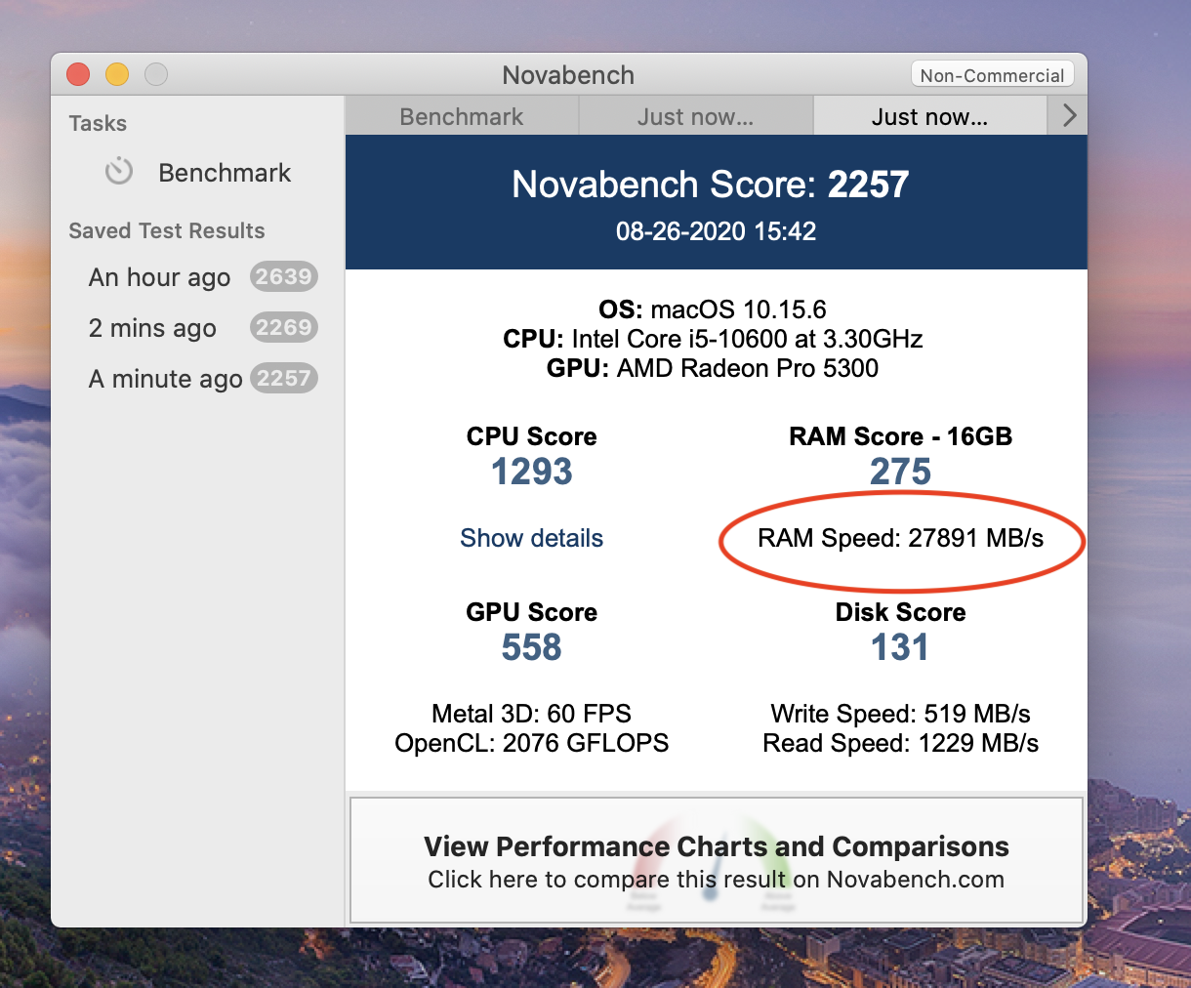Open View Performance Charts and Comparisons

click(716, 860)
